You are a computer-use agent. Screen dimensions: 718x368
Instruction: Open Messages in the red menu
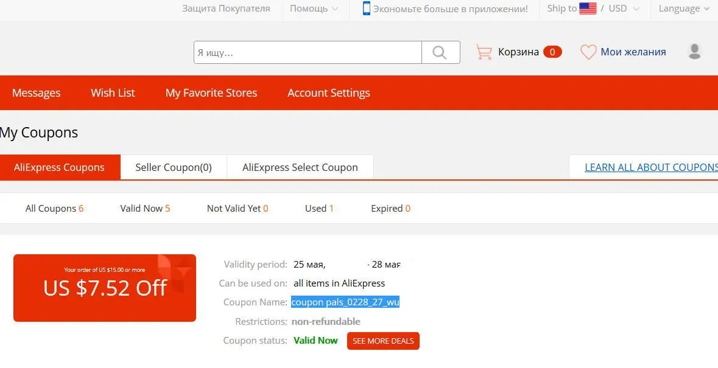pyautogui.click(x=36, y=93)
